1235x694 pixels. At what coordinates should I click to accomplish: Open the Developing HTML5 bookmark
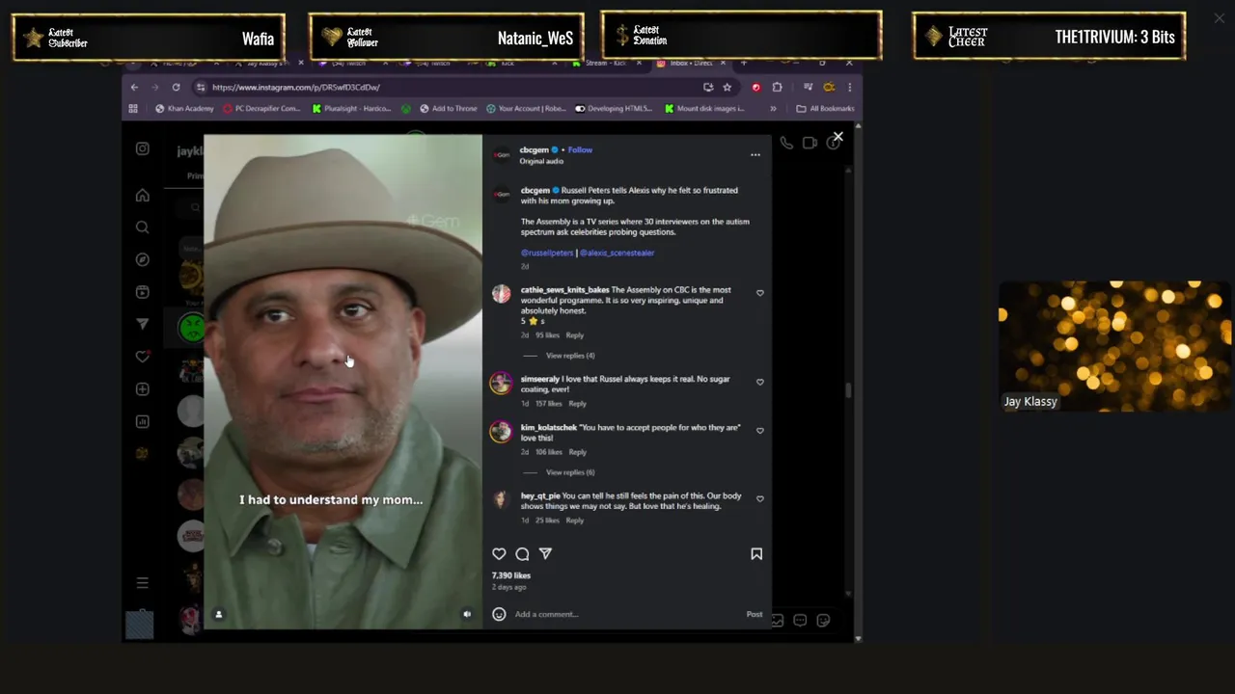[x=614, y=109]
